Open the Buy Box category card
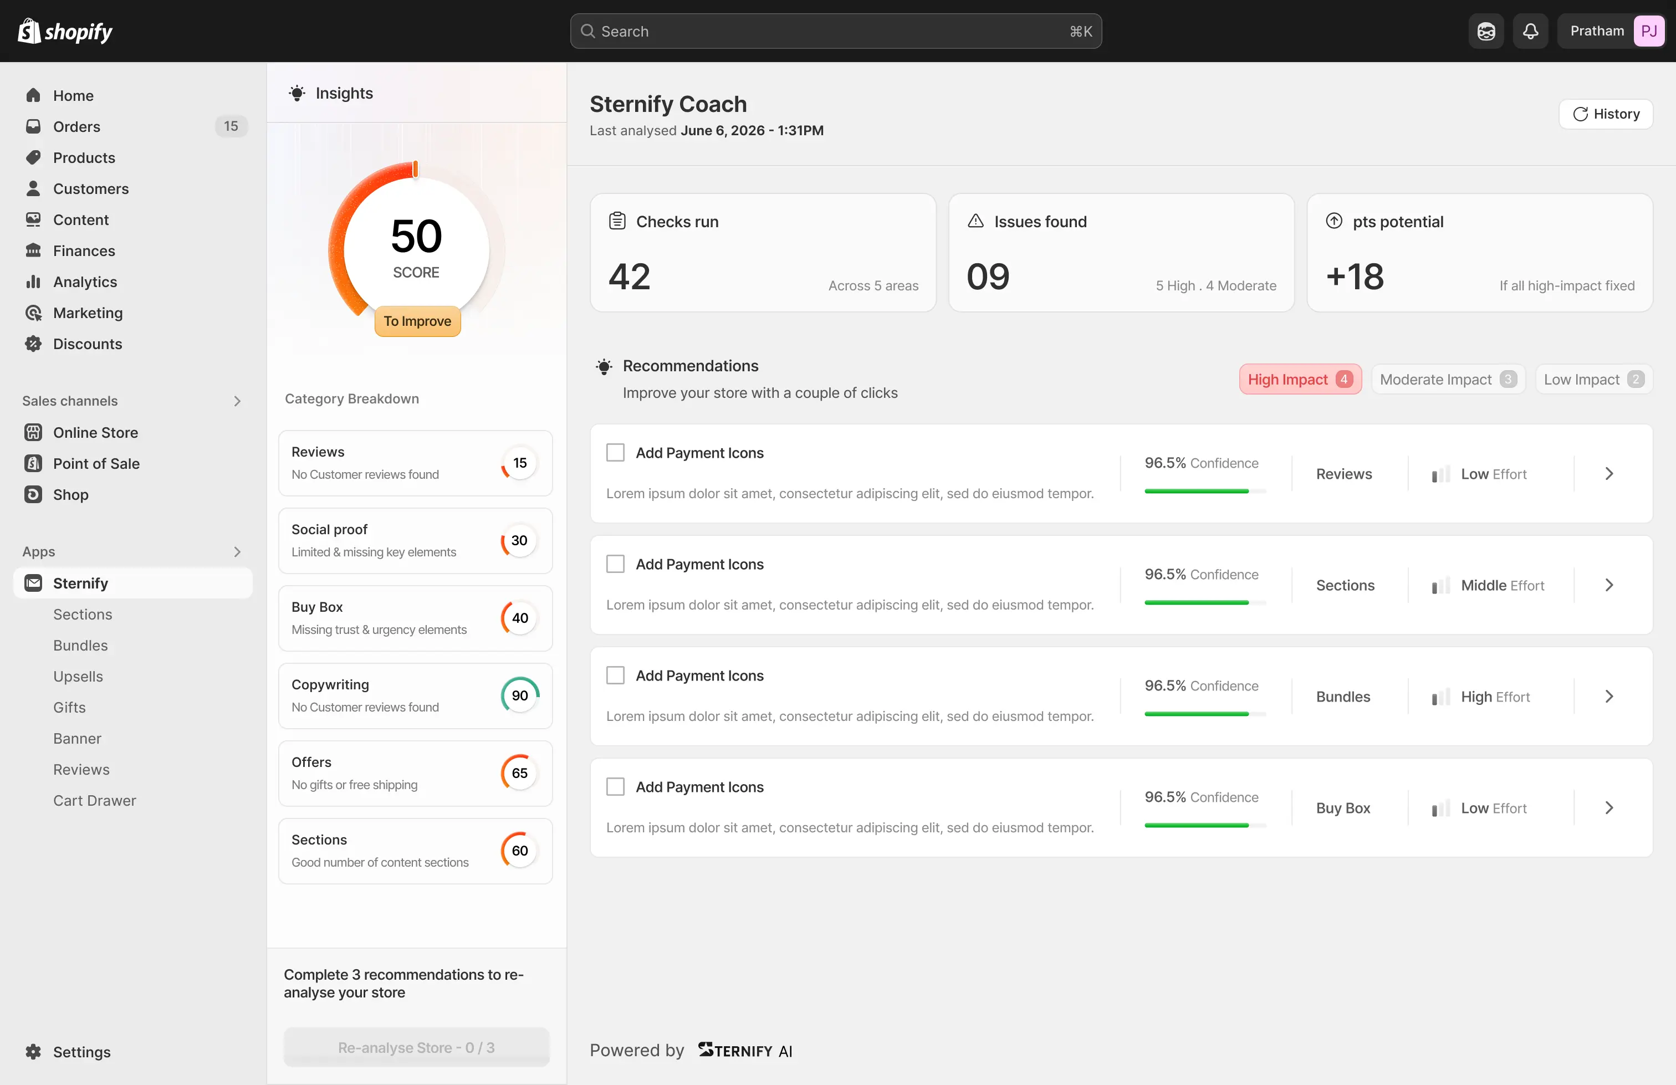The height and width of the screenshot is (1085, 1676). pyautogui.click(x=415, y=617)
